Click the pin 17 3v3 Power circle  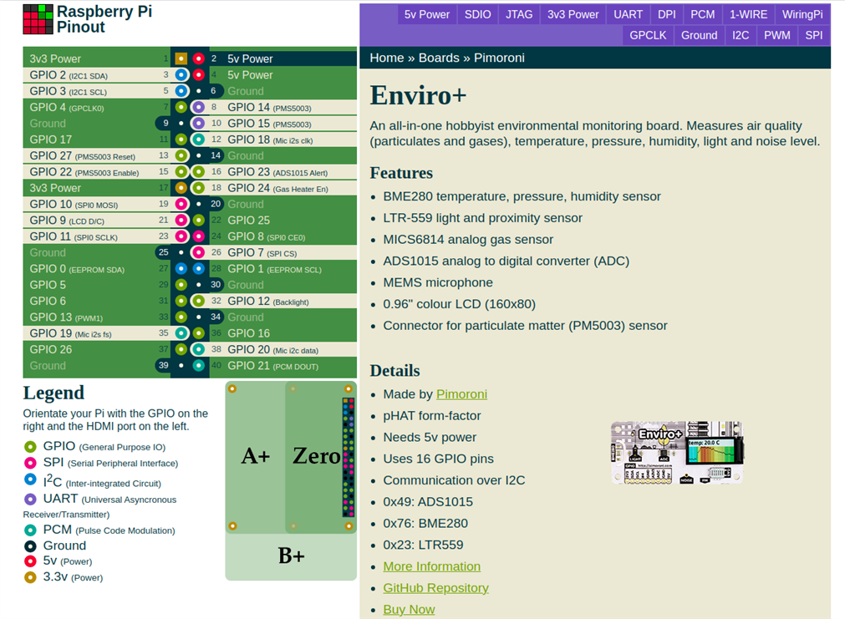(181, 188)
